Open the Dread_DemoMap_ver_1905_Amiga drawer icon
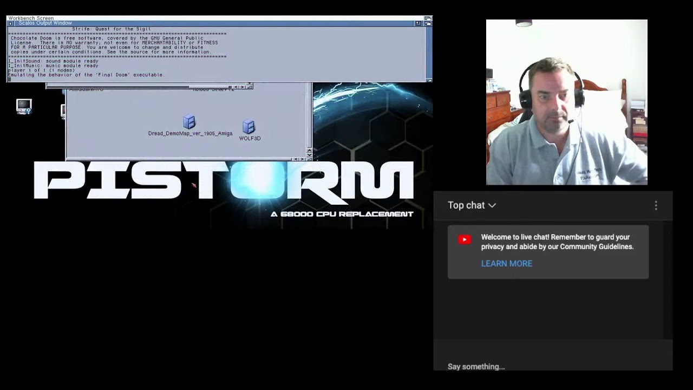 (189, 122)
